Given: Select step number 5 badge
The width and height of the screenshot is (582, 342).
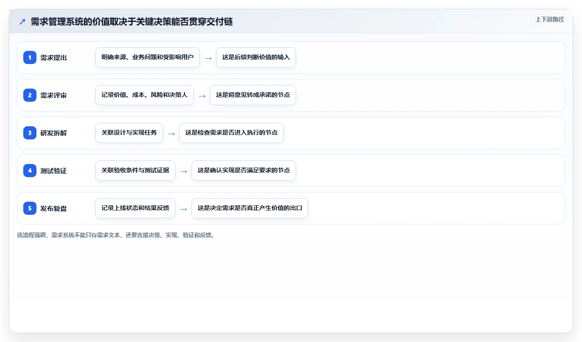Looking at the screenshot, I should coord(30,208).
